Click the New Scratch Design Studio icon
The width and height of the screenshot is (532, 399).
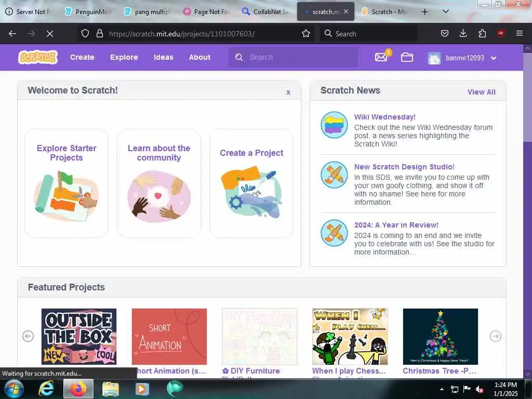point(334,175)
